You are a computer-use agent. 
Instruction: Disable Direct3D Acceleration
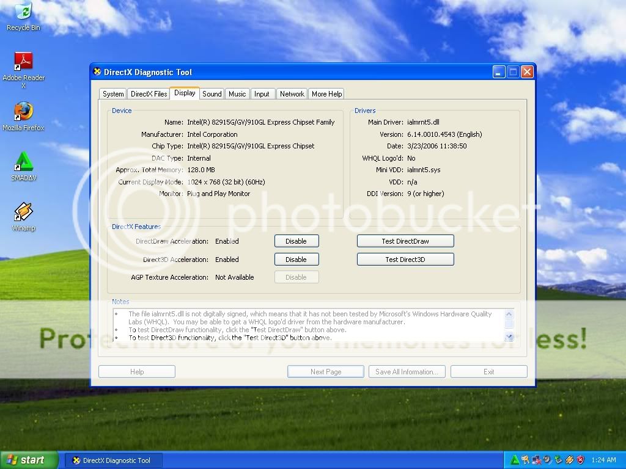(x=296, y=259)
